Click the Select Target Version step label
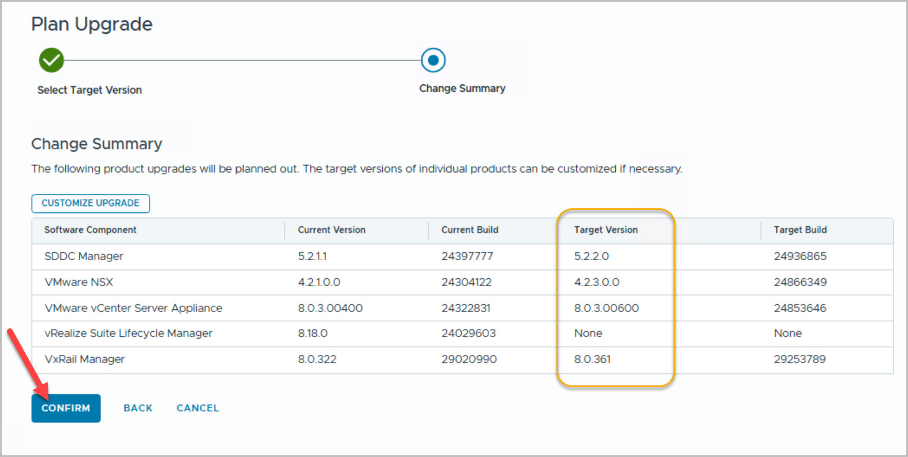Screen dimensions: 908x457 click(x=89, y=90)
